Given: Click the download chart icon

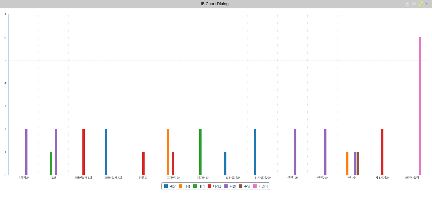Looking at the screenshot, I should click(x=407, y=4).
